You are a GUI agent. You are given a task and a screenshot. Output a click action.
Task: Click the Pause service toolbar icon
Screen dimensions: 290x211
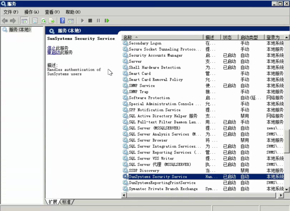click(98, 20)
